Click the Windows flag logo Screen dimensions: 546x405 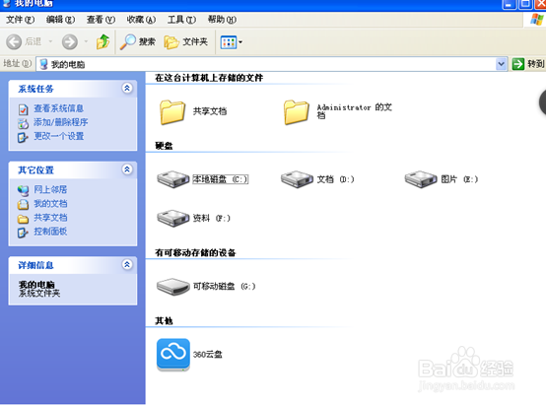[x=536, y=20]
